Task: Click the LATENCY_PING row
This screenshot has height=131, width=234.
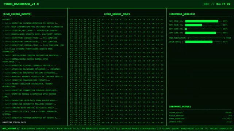Action: click(x=200, y=122)
